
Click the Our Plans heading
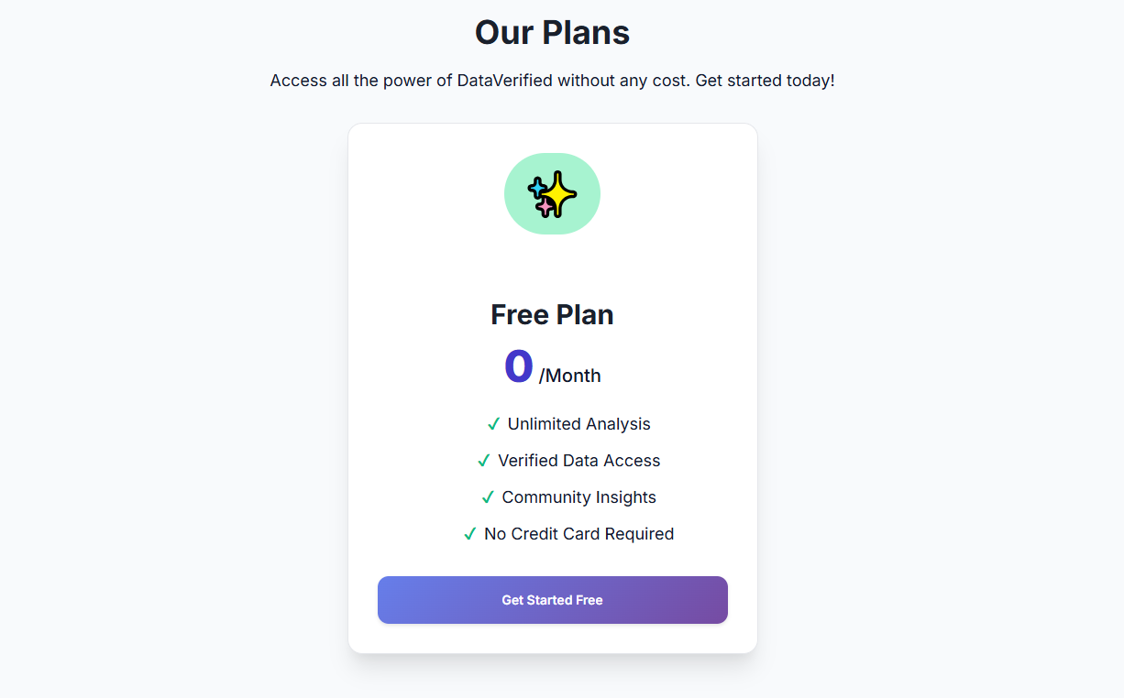click(x=552, y=33)
